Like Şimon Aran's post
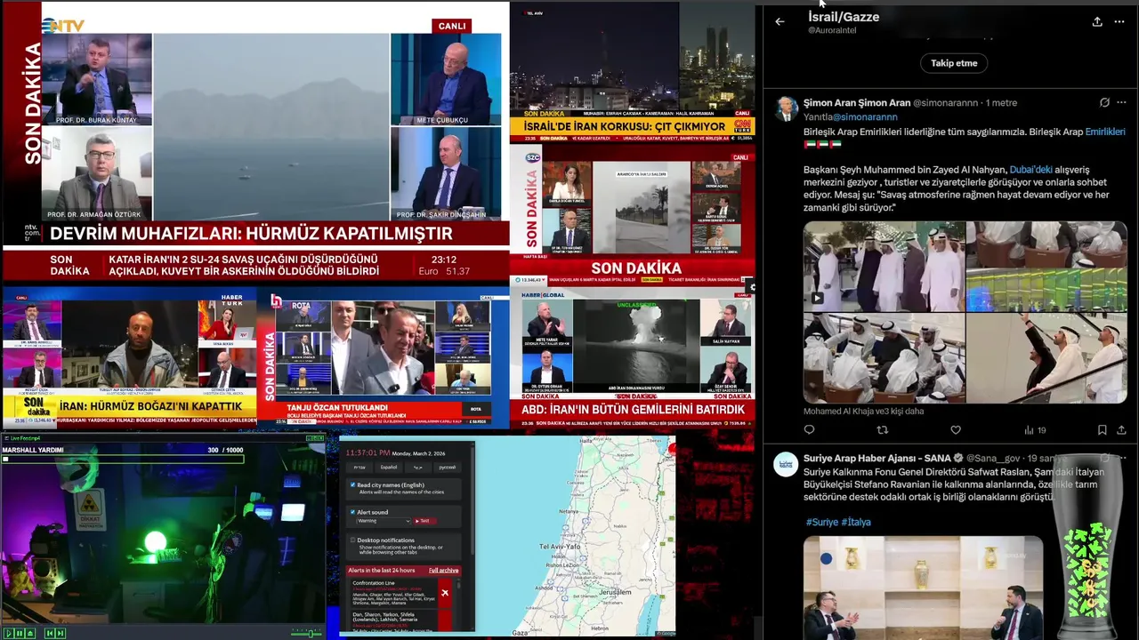 pos(956,430)
